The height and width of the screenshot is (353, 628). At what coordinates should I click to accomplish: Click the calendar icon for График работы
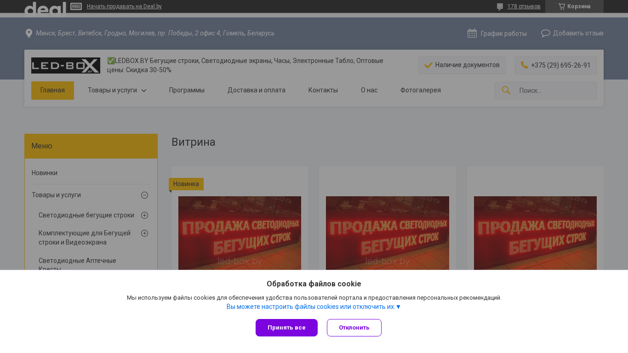[472, 33]
